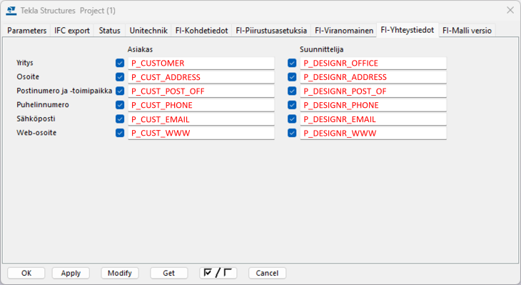Viewport: 521px width, 285px height.
Task: Click the P_CUSTOMER input field
Action: [201, 63]
